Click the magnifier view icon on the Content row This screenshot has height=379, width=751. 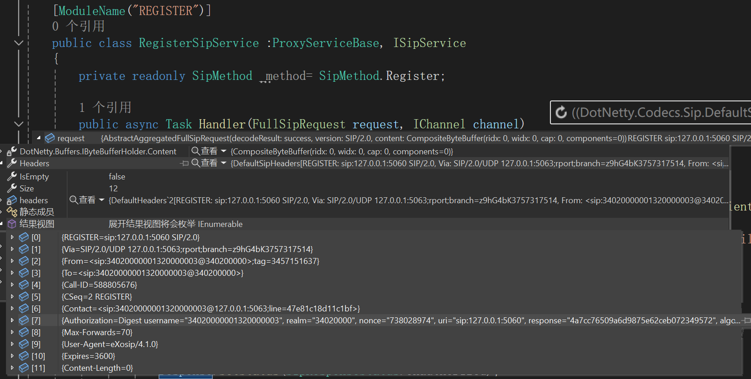(x=196, y=151)
